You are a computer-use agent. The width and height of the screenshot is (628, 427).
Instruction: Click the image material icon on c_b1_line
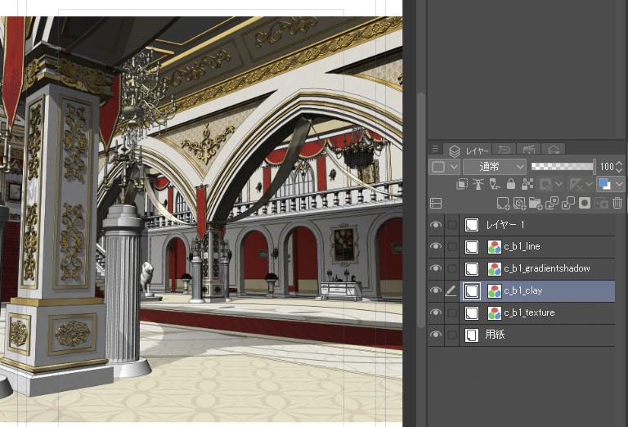point(495,247)
